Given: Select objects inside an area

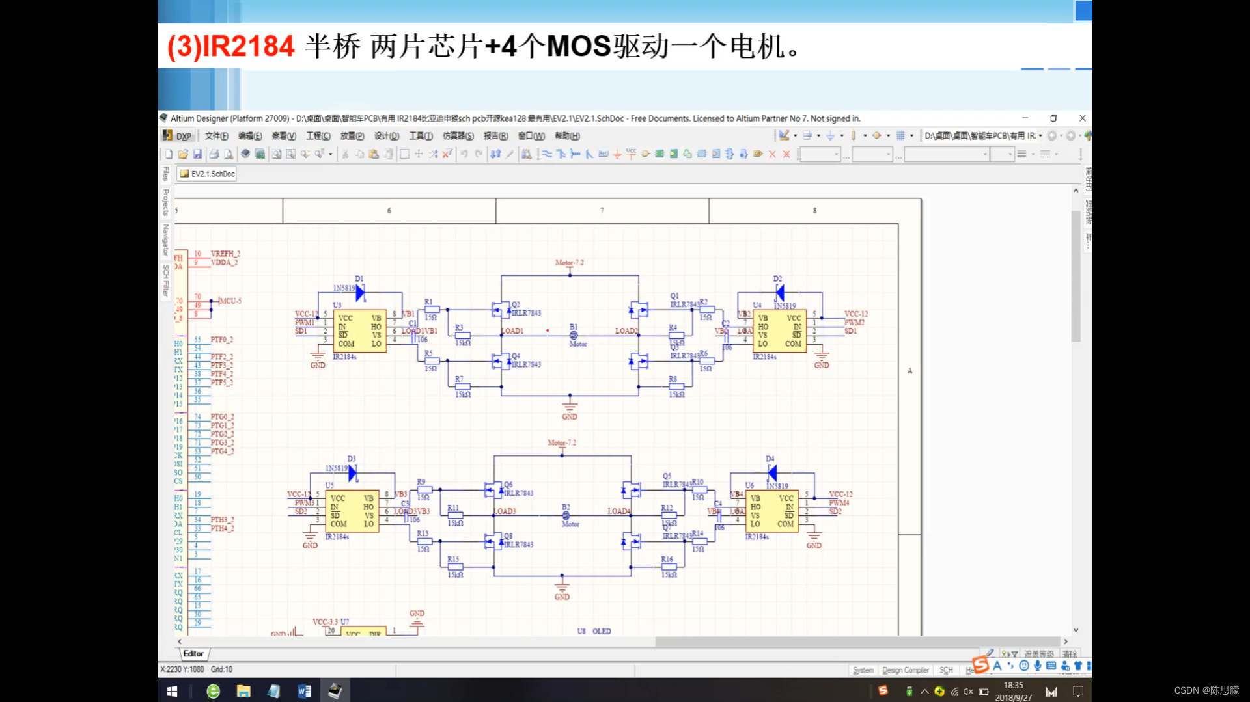Looking at the screenshot, I should coord(404,154).
